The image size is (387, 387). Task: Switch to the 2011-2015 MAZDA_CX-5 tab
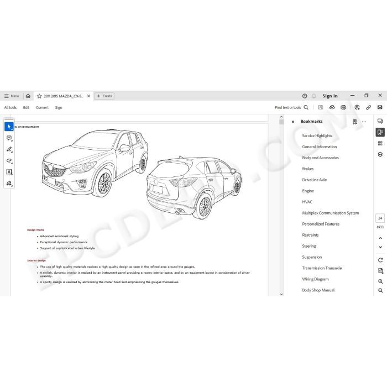[63, 96]
